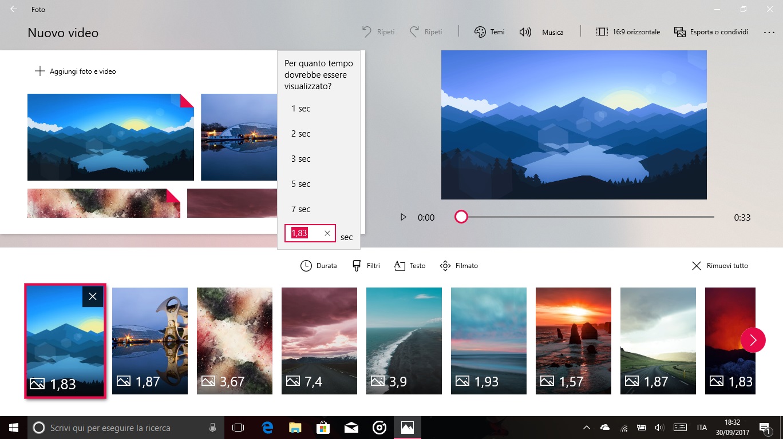Click the Cortana search box

tap(126, 428)
